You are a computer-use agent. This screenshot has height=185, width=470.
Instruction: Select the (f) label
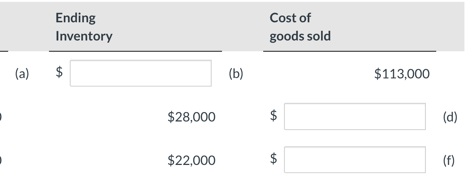449,160
